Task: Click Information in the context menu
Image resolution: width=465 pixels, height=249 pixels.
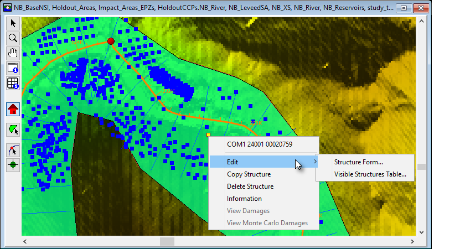Action: 244,199
